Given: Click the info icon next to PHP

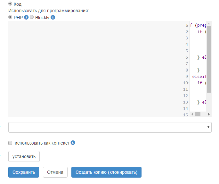Looking at the screenshot, I should pos(26,17).
